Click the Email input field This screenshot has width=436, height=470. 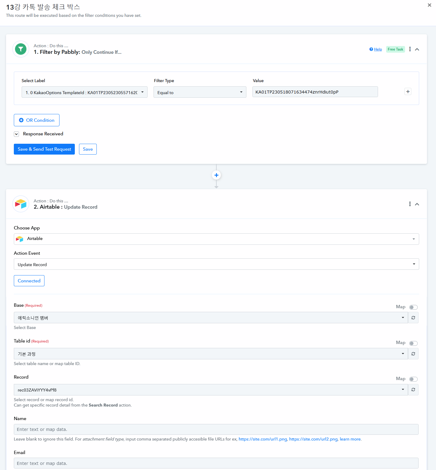tap(216, 463)
